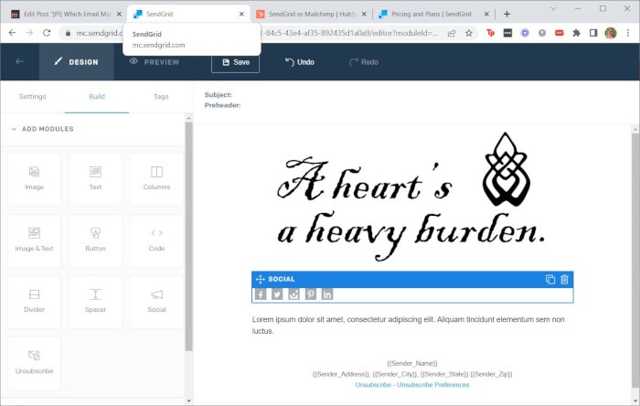Viewport: 640px width, 406px height.
Task: Undo the last change
Action: 300,62
